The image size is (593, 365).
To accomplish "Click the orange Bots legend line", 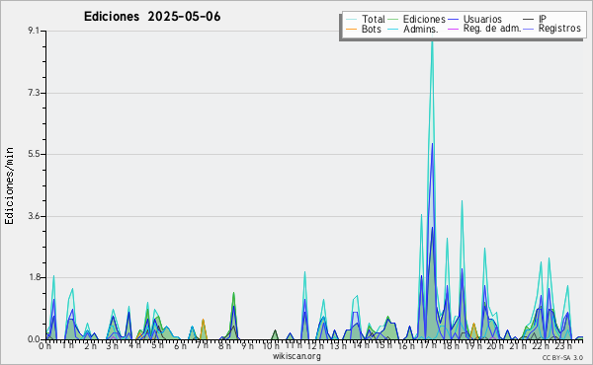I will 351,29.
